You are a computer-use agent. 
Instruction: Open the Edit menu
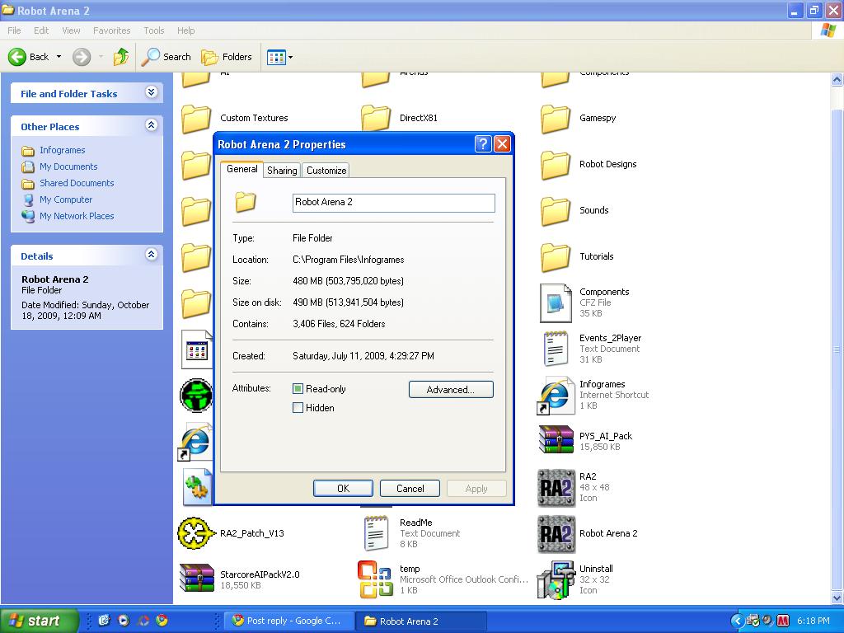pos(41,30)
